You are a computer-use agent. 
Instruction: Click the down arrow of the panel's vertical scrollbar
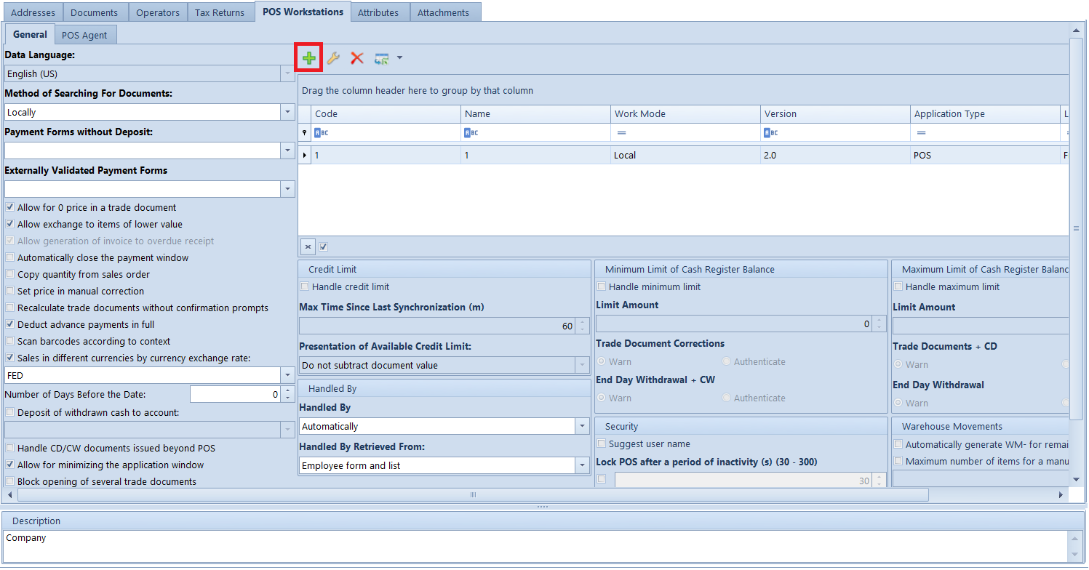1076,479
